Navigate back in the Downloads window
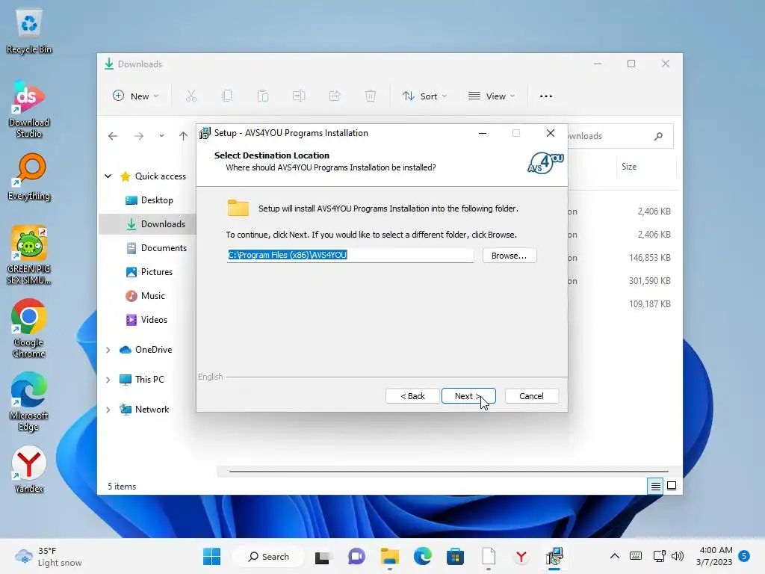This screenshot has height=574, width=765. click(113, 136)
